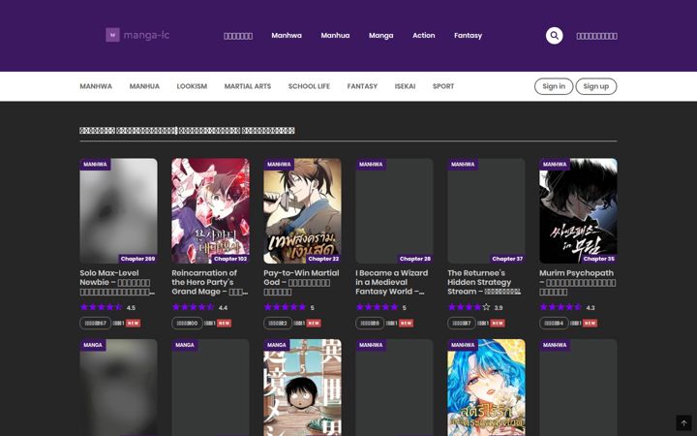
Task: Click chapter pill under Pay-to-Win Martial God
Action: [x=278, y=323]
